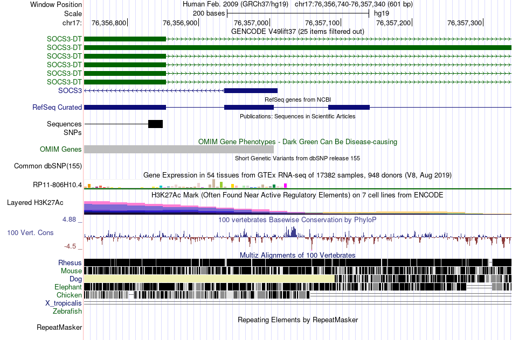
Task: Click the SOCS3-DT transcript bar spanning the whole window
Action: (298, 47)
